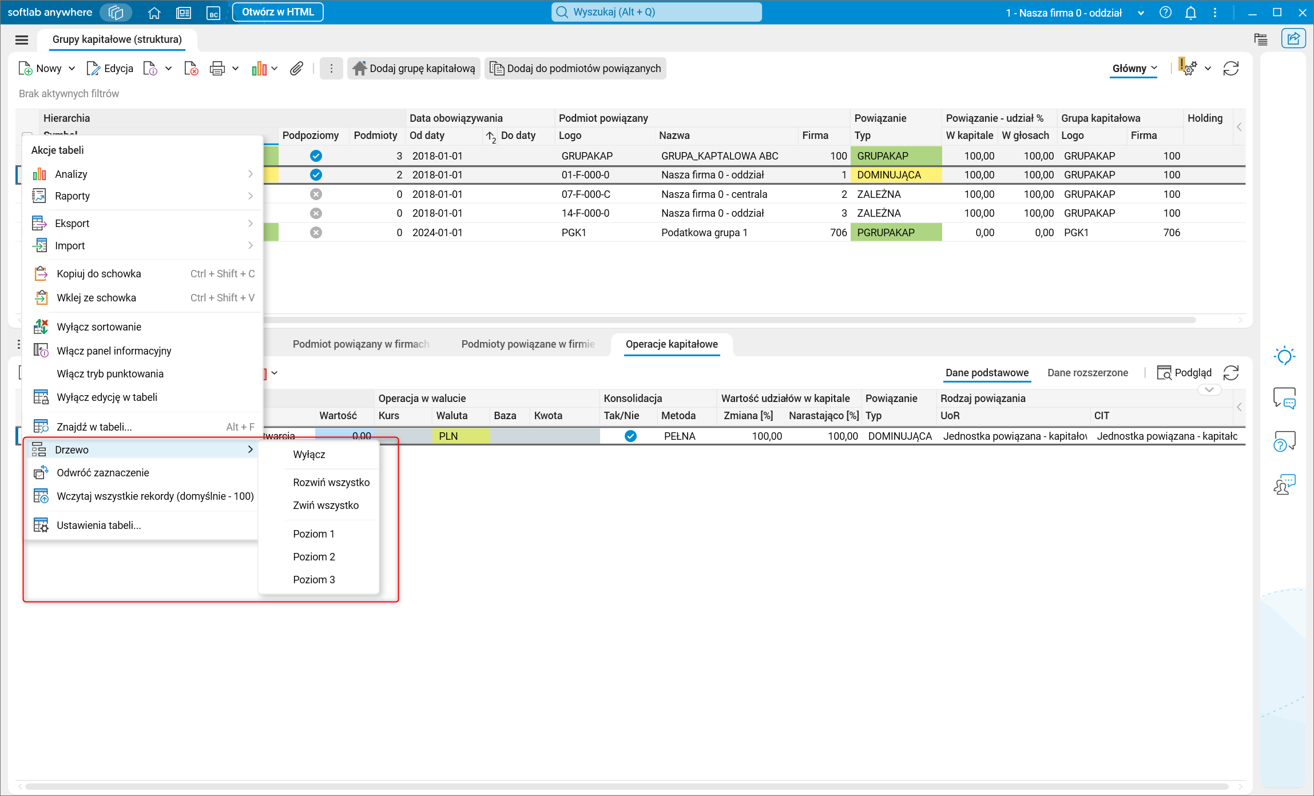The height and width of the screenshot is (796, 1314).
Task: Click the lightbulb icon in right sidebar
Action: pos(1284,356)
